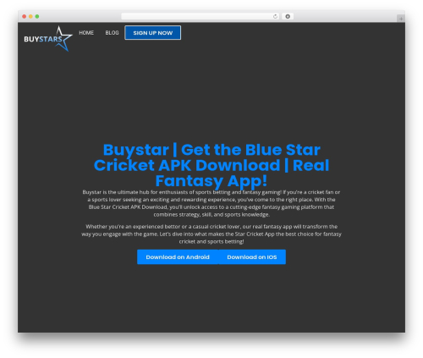Click the SIGN UP NOW button
Screen dimensions: 423x358
tap(153, 33)
